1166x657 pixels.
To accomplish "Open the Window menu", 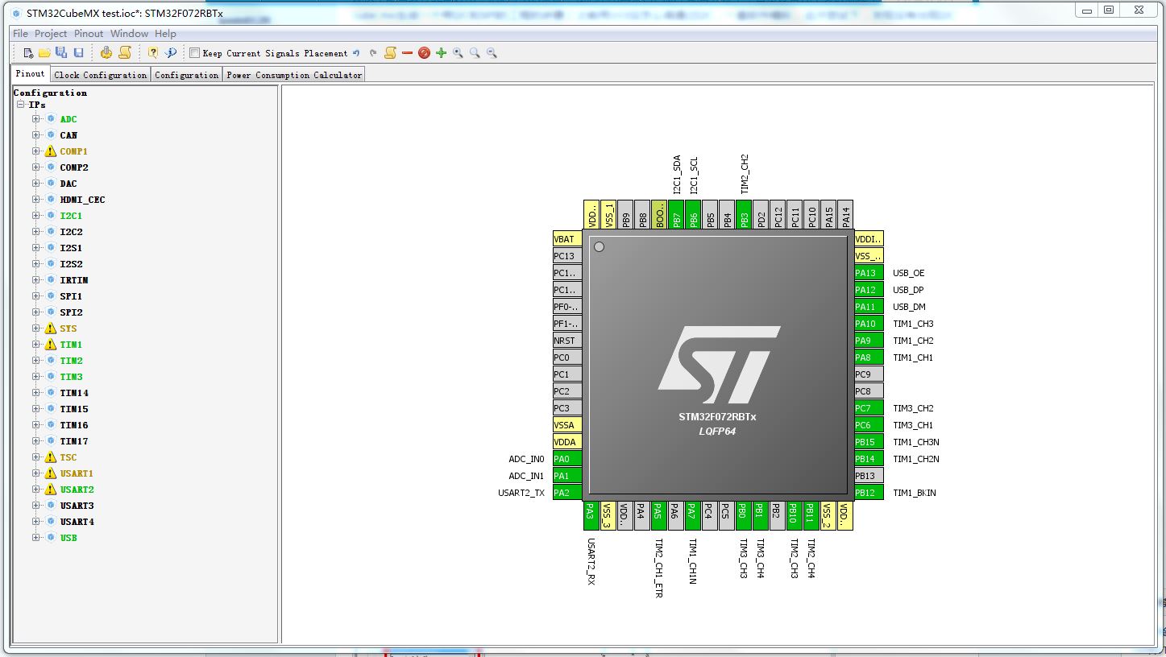I will 129,34.
